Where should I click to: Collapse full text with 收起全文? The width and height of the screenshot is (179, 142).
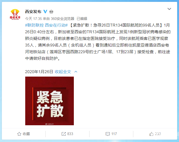[x=63, y=72]
